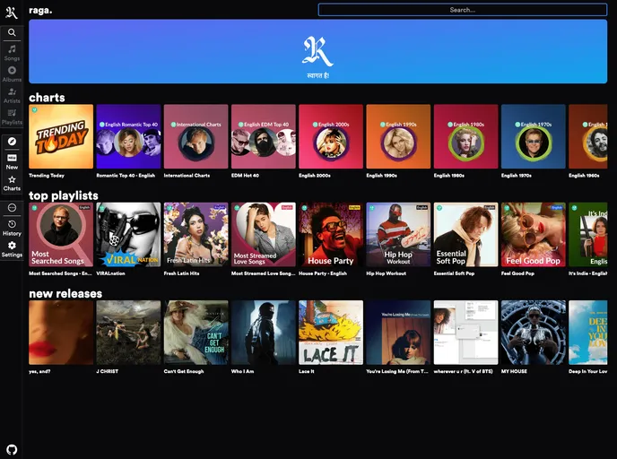Open Most Streamed Love Songs playlist
The image size is (617, 459).
(264, 234)
